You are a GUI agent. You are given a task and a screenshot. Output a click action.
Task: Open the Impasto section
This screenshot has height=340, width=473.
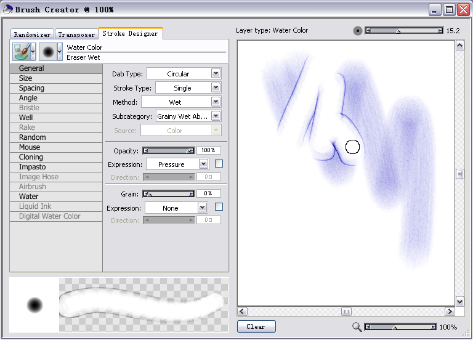pyautogui.click(x=56, y=167)
